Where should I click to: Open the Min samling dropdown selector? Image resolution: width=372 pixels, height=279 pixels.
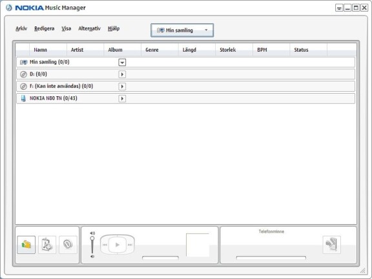(182, 30)
